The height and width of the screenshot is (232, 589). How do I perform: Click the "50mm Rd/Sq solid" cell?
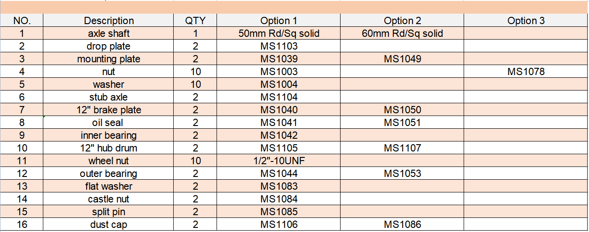pyautogui.click(x=279, y=33)
